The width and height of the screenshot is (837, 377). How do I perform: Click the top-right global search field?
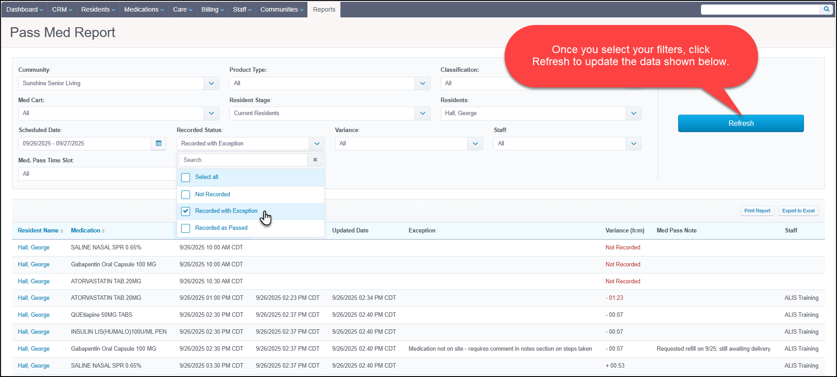tap(761, 9)
